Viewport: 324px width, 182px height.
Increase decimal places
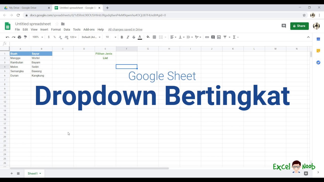point(66,37)
